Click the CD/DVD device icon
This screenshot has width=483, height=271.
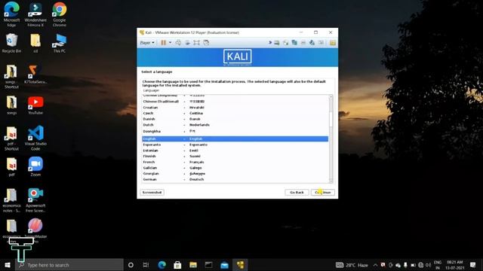[x=285, y=43]
